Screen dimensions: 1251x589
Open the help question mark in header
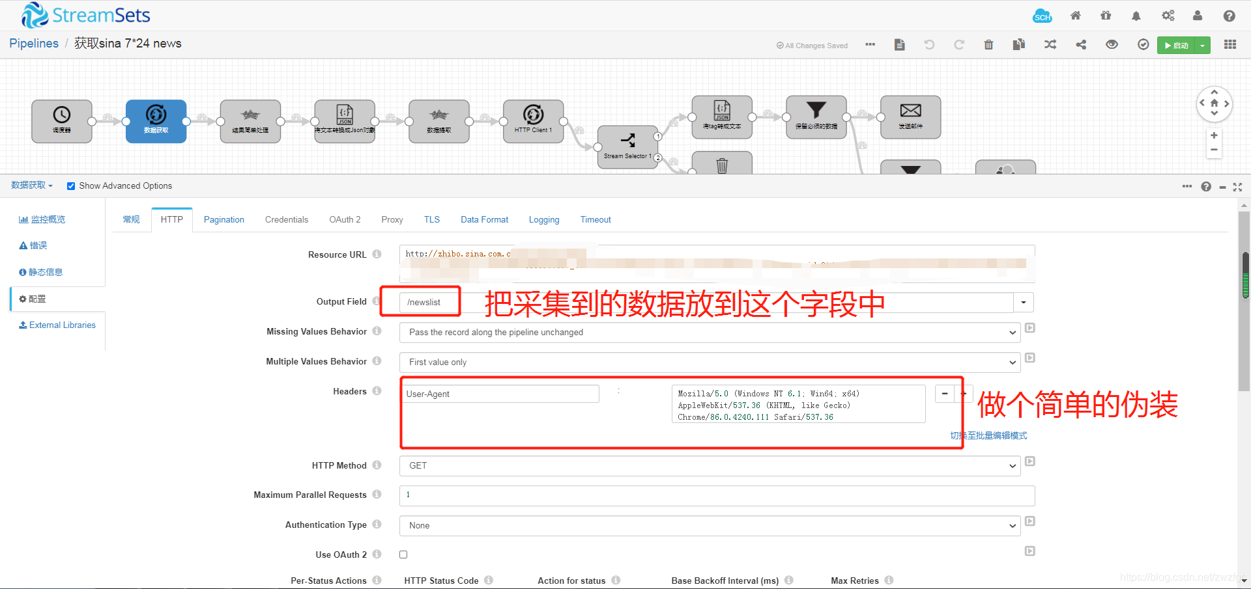[x=1229, y=16]
